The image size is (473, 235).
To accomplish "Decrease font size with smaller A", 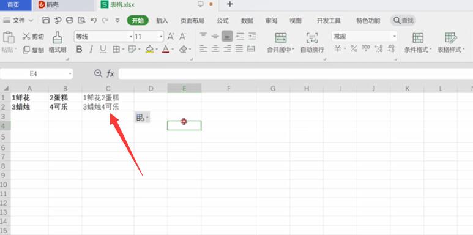I will pos(182,37).
